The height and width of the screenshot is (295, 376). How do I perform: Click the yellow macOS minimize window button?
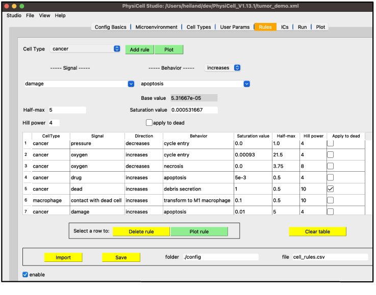[x=14, y=6]
